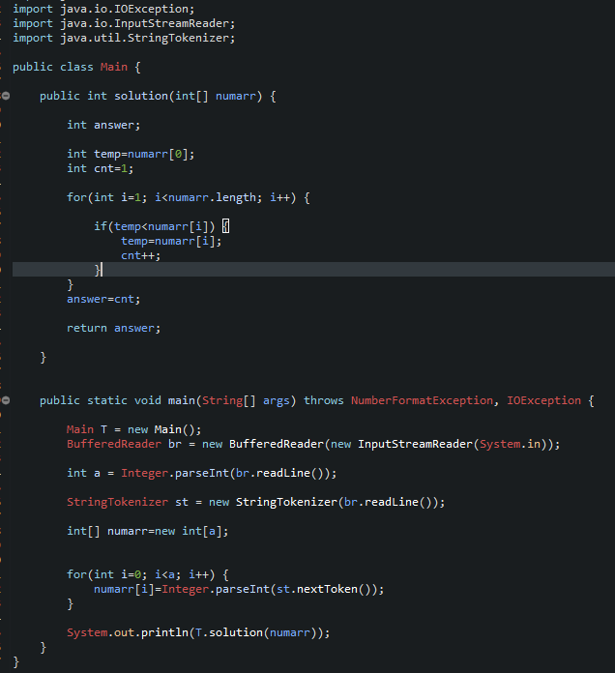Screen dimensions: 615x673
Task: Collapse the main method fold marker
Action: pos(6,400)
